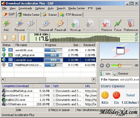The image size is (140, 118).
Task: Switch to the Media Center tab
Action: [x=29, y=15]
